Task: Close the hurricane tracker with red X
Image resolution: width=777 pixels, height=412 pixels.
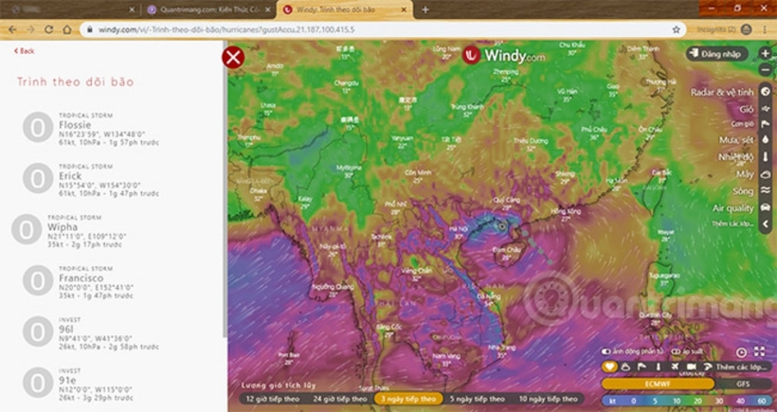Action: click(233, 57)
